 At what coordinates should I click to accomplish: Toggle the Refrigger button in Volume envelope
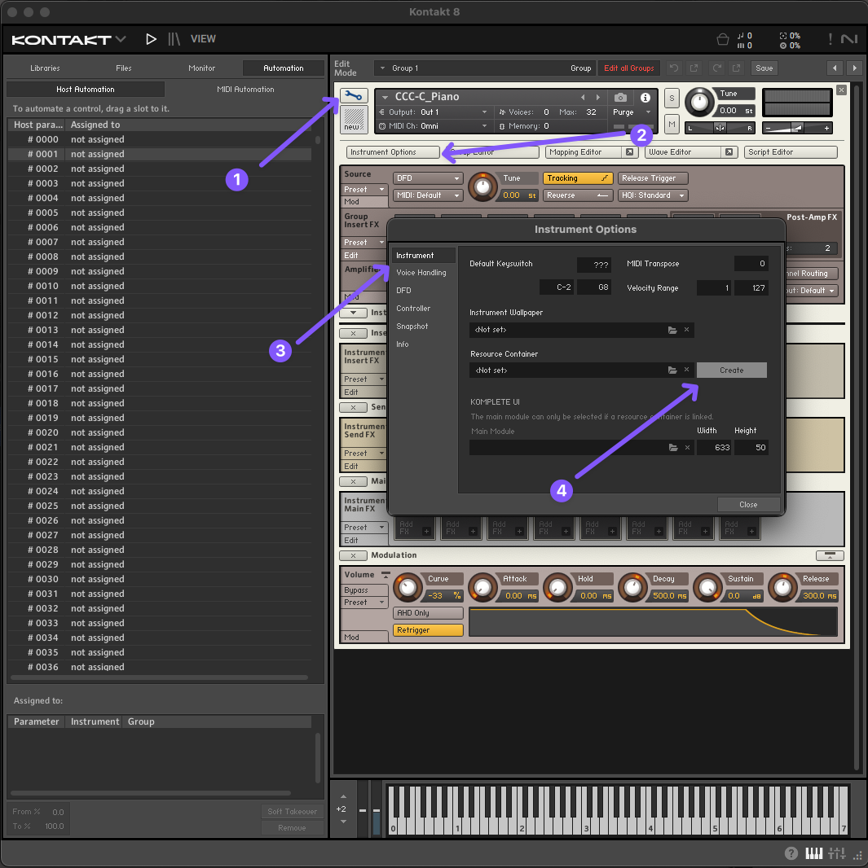[428, 630]
